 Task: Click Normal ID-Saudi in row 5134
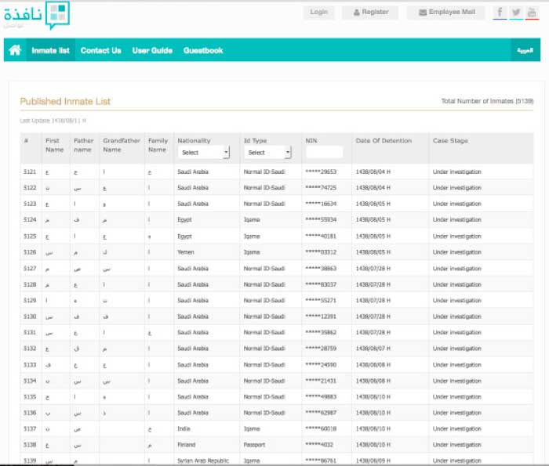pos(264,381)
